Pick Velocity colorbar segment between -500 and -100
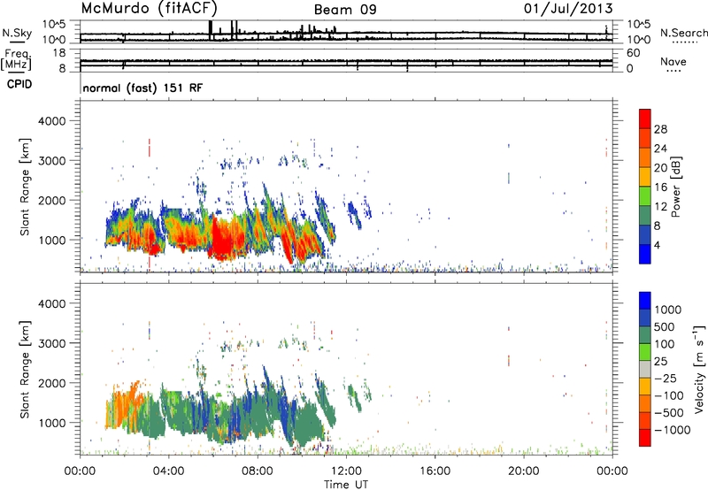 click(x=645, y=403)
